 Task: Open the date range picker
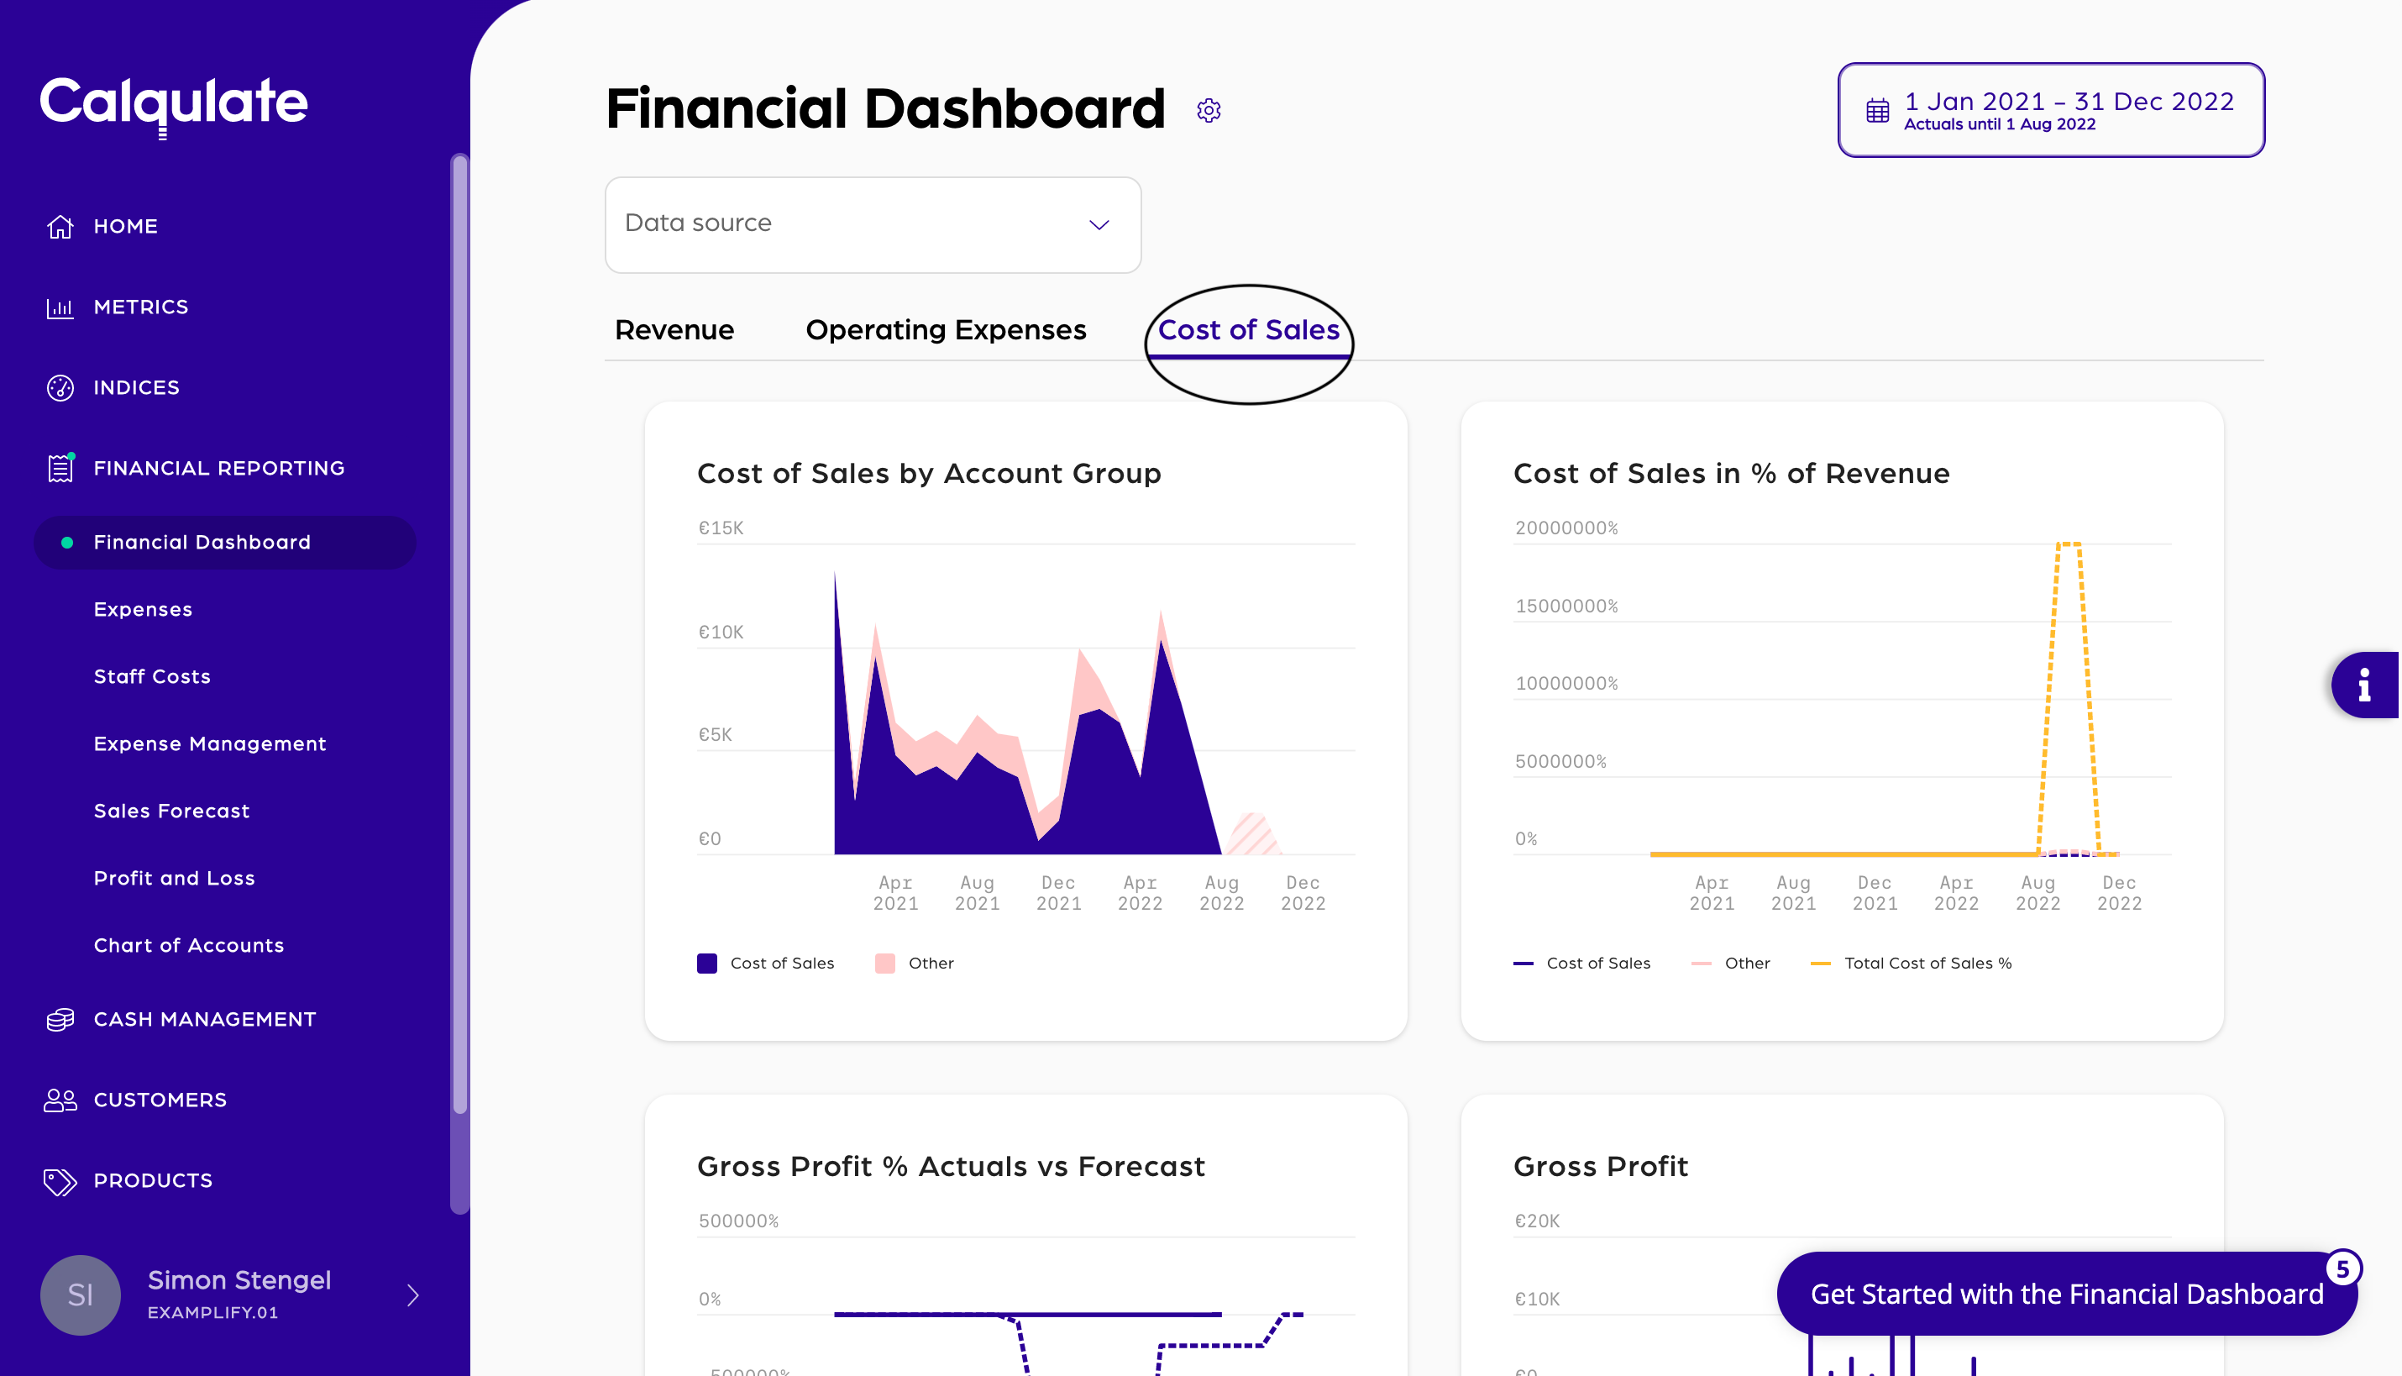pyautogui.click(x=2050, y=111)
